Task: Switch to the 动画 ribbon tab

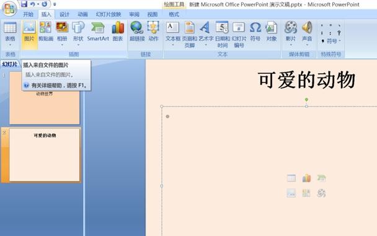Action: pyautogui.click(x=82, y=14)
